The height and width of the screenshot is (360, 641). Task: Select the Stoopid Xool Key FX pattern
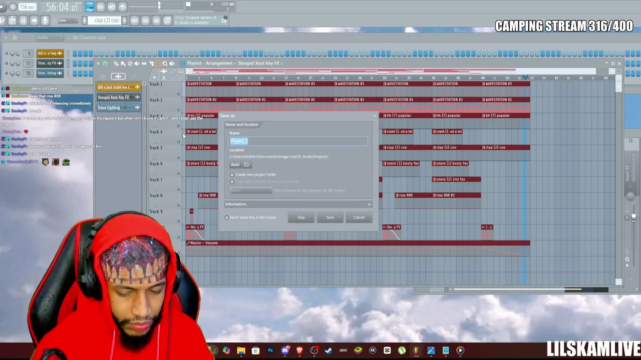coord(119,97)
